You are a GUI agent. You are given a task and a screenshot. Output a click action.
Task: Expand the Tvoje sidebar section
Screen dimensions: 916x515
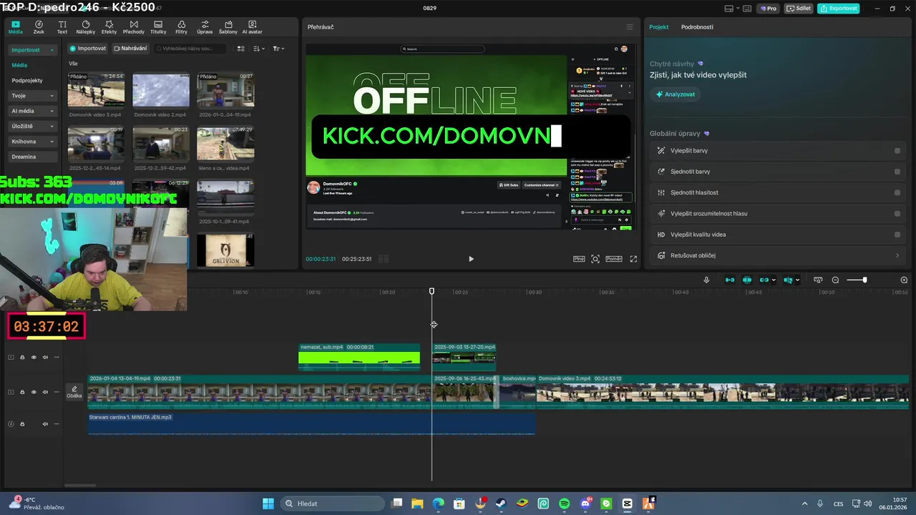point(33,95)
